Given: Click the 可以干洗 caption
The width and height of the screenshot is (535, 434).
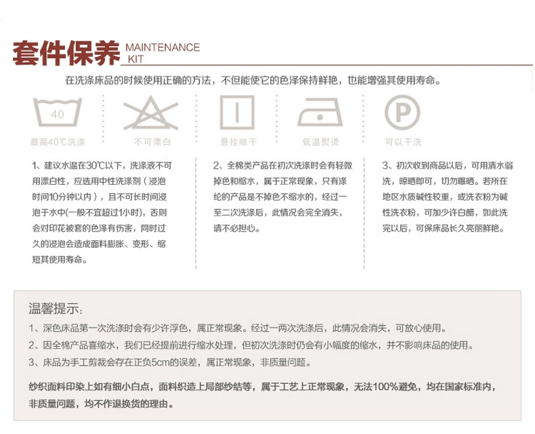Looking at the screenshot, I should (403, 142).
